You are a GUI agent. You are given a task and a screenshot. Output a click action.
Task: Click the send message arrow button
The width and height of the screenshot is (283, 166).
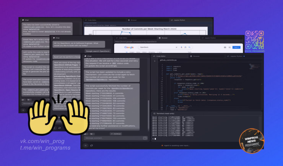coord(145,138)
